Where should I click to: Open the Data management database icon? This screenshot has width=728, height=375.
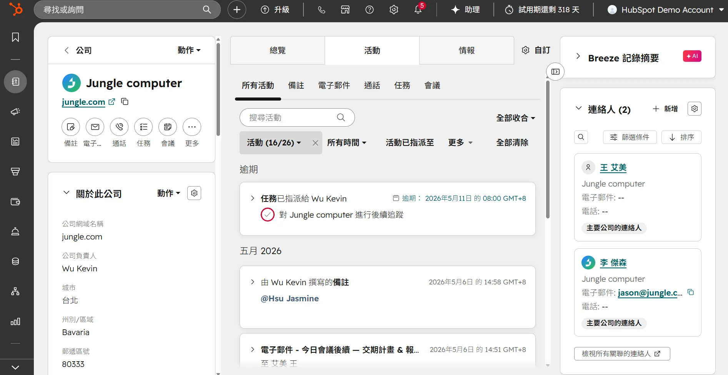(x=15, y=261)
